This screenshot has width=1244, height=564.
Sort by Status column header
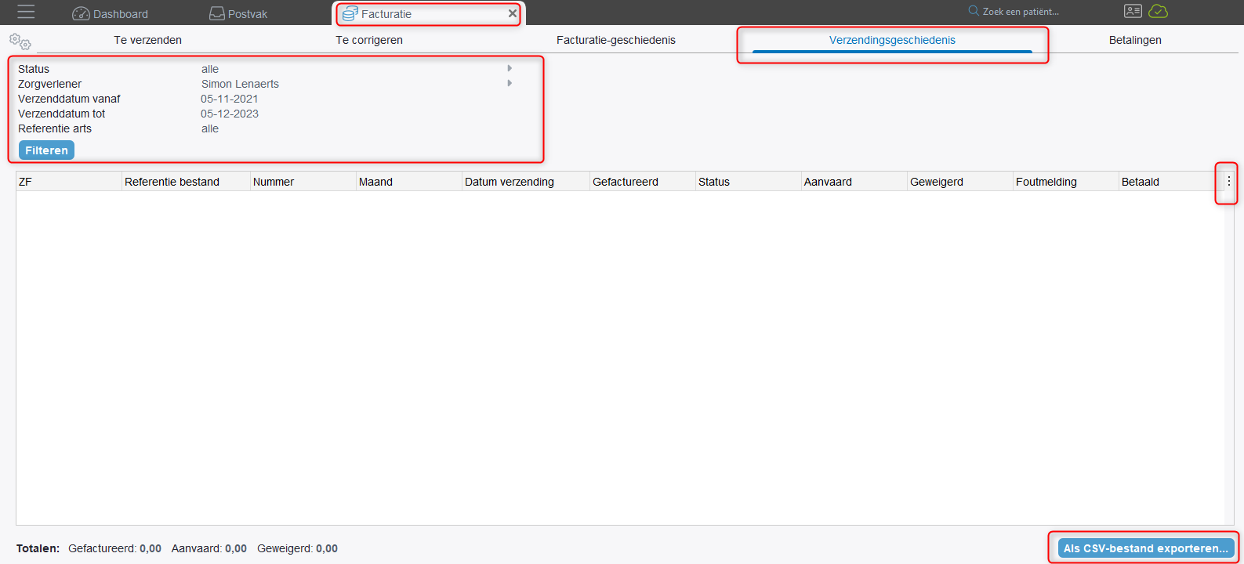coord(748,182)
